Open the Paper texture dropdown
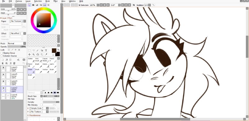The width and height of the screenshot is (249, 121). [x=18, y=21]
